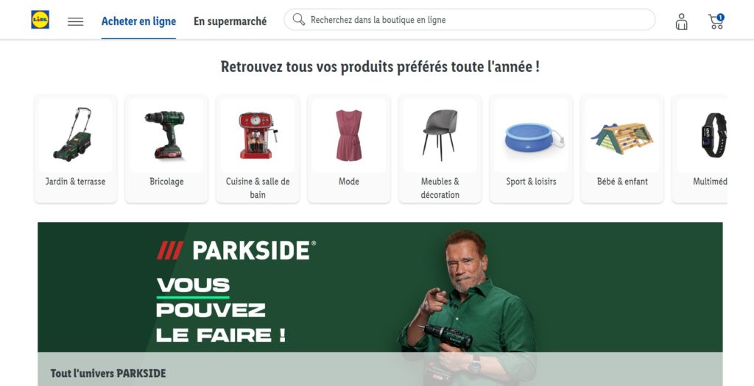Viewport: 754px width, 386px height.
Task: Switch to En supermarché tab
Action: click(230, 21)
